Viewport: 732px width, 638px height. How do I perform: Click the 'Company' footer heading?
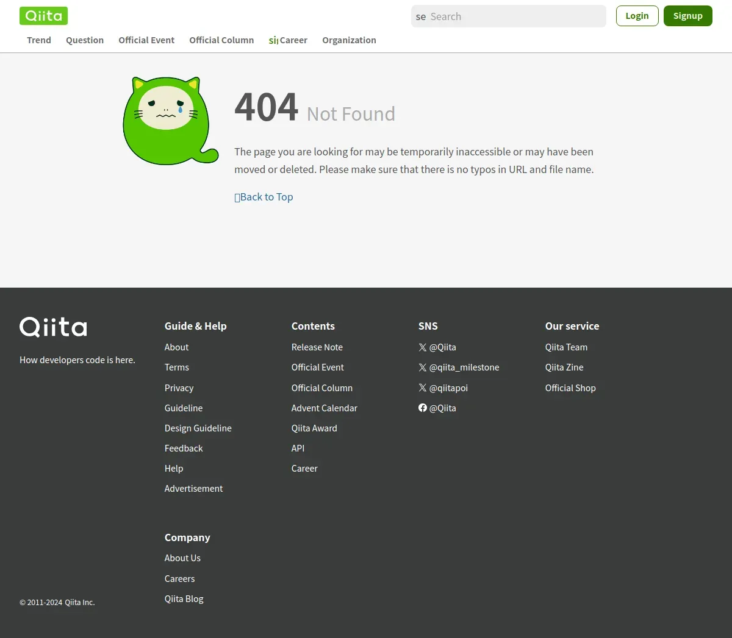tap(187, 537)
